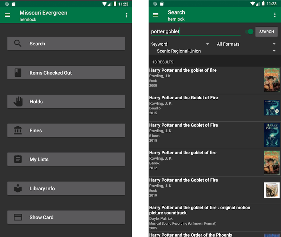Tap the book icon for Items Checked Out

click(18, 73)
